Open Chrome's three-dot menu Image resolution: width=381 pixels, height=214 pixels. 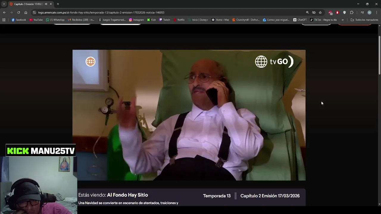click(377, 12)
